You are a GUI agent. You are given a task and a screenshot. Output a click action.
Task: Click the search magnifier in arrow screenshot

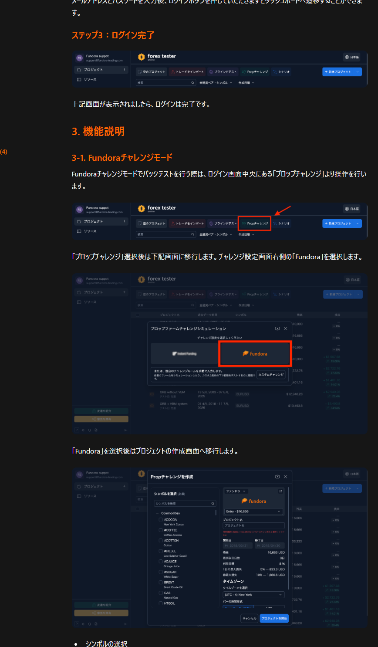tap(192, 234)
